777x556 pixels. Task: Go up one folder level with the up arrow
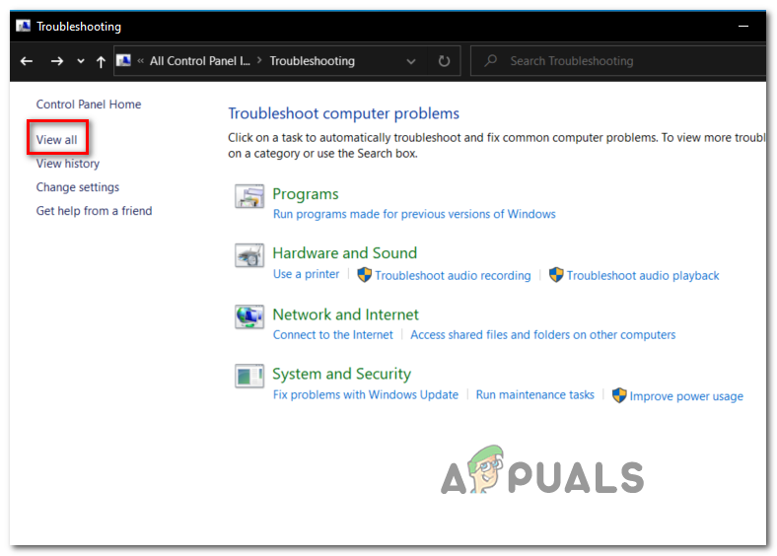coord(101,61)
